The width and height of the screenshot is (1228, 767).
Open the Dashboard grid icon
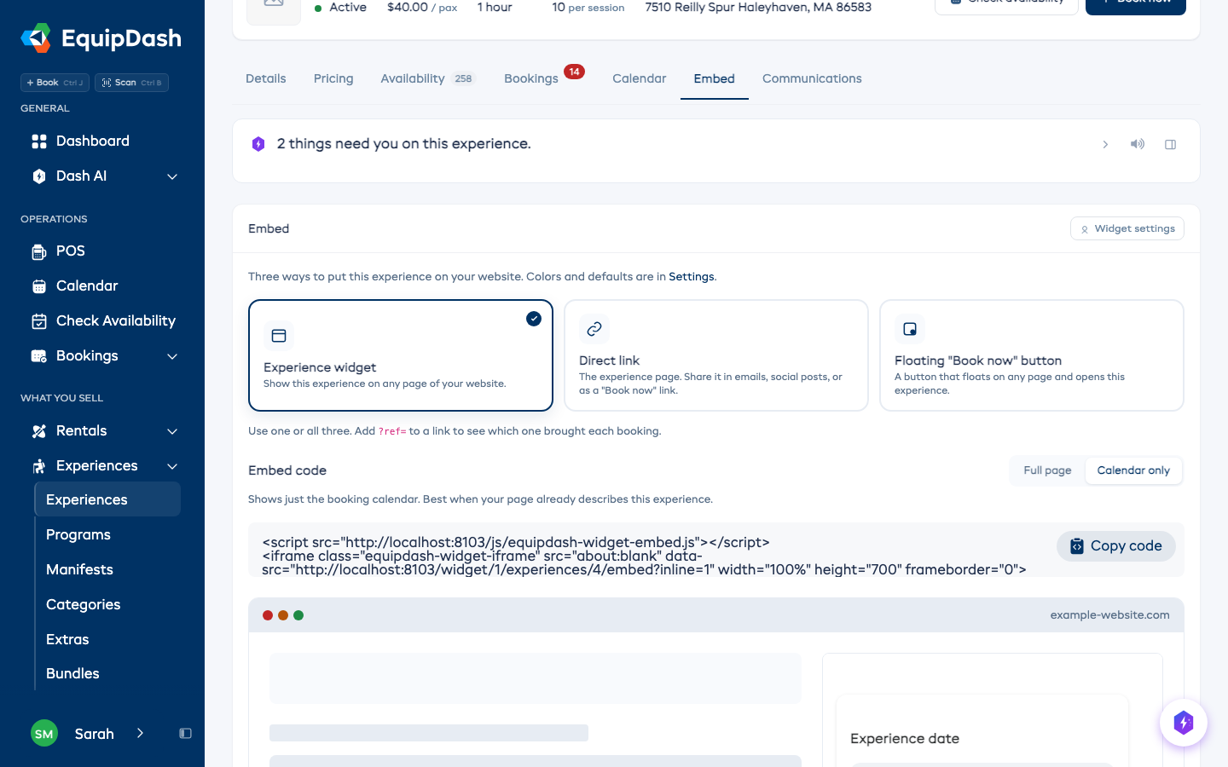point(39,141)
